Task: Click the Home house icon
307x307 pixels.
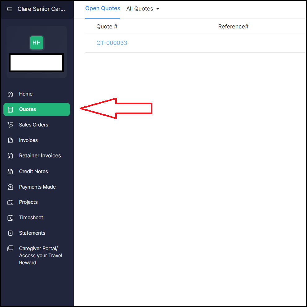Action: point(11,94)
